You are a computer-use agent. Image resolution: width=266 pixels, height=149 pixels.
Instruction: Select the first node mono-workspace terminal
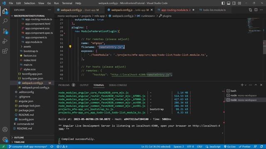(245, 96)
